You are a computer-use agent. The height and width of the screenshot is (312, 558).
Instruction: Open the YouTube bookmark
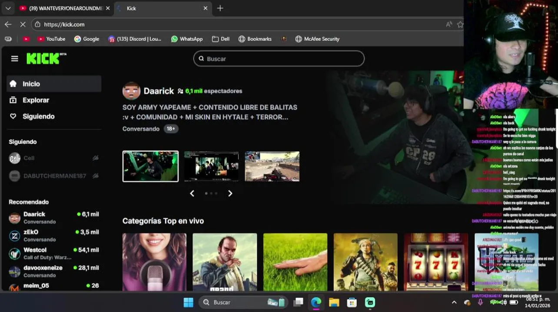(51, 39)
